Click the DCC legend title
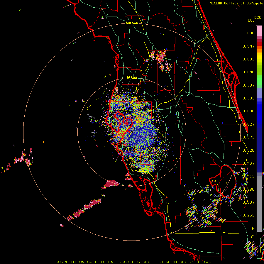 (x=258, y=18)
